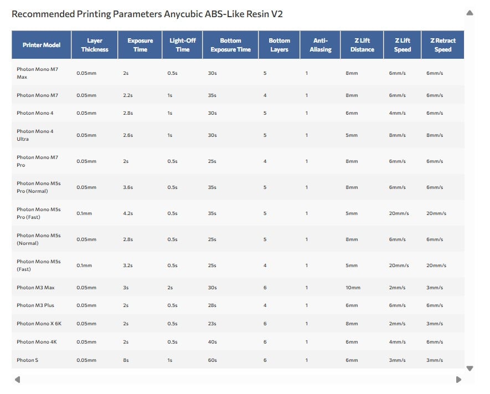490x394 pixels.
Task: Click the Exposure Time column header
Action: click(x=140, y=45)
